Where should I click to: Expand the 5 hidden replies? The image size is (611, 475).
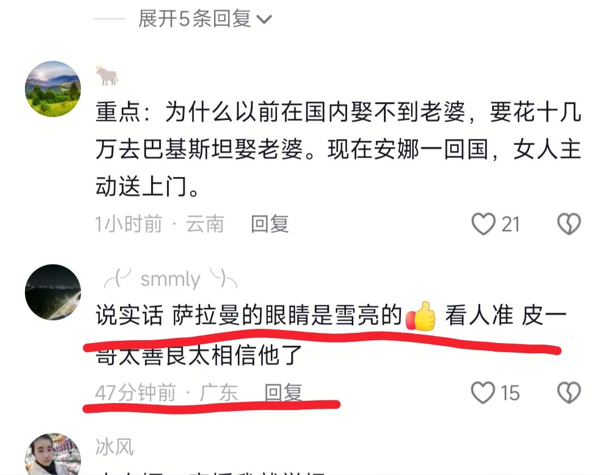click(x=204, y=19)
